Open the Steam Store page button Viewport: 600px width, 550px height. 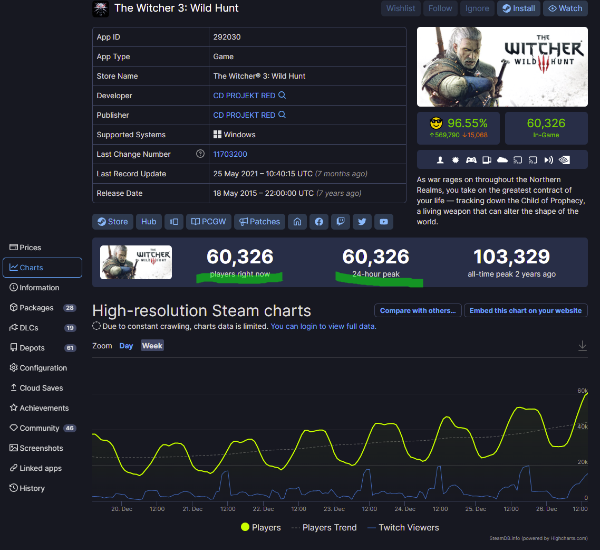tap(112, 222)
